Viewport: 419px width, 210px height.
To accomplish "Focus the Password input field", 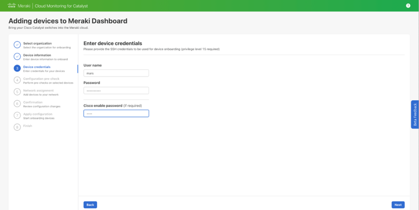I will point(116,91).
